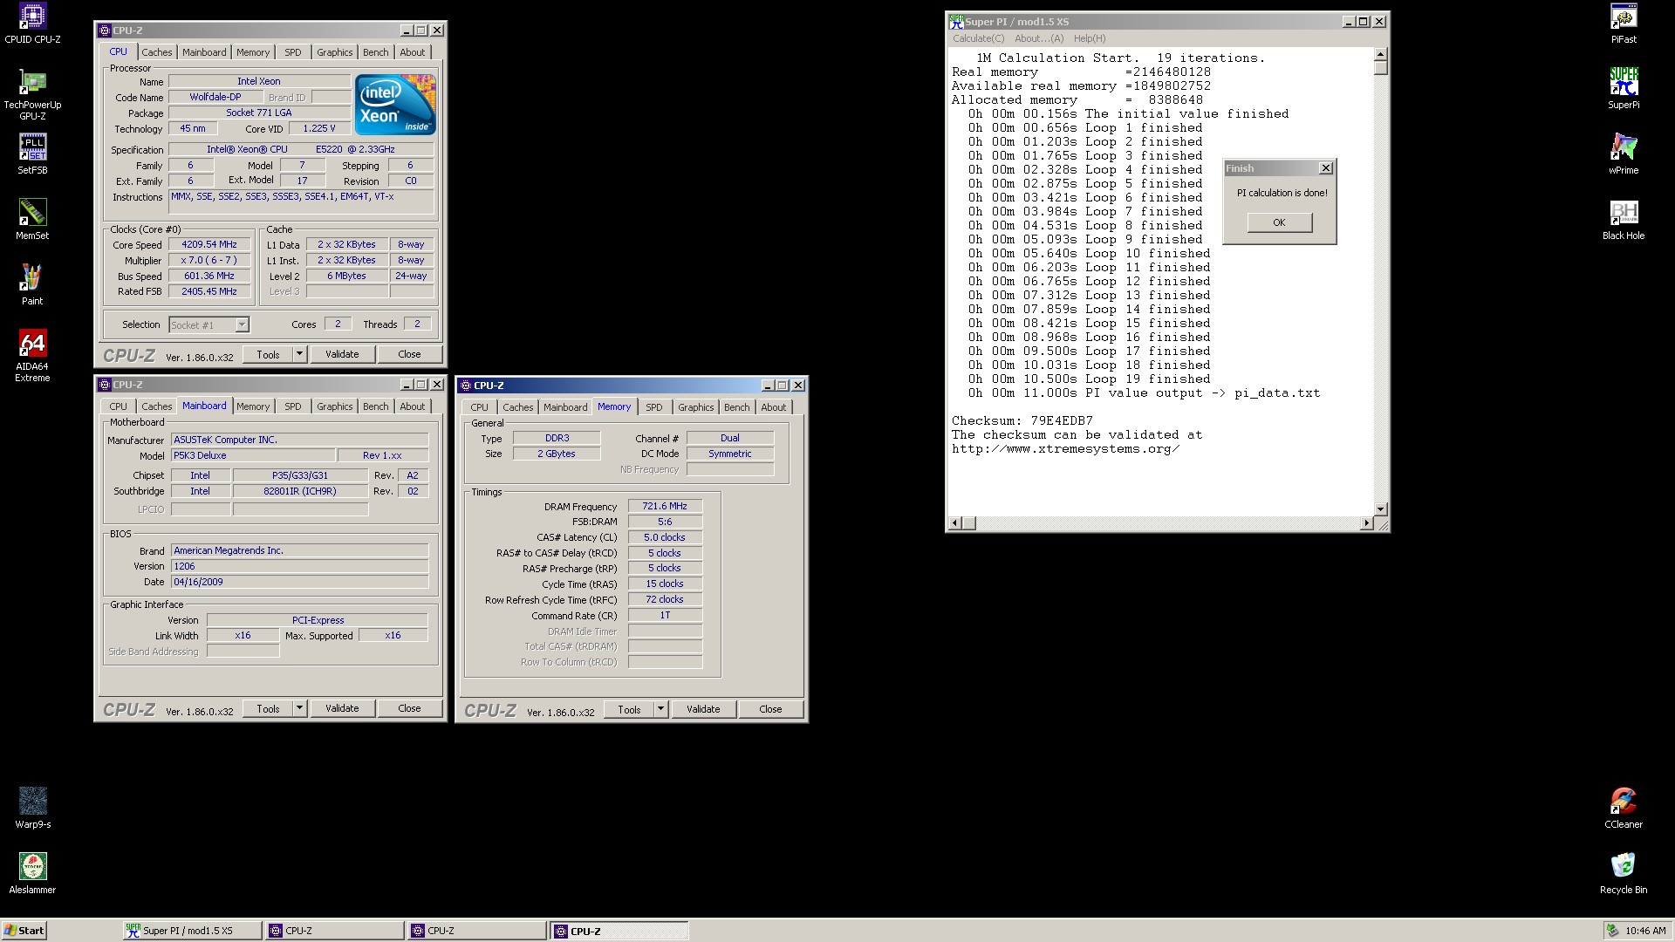Click the BIOS Version 1206 field
Viewport: 1675px width, 942px height.
(300, 566)
